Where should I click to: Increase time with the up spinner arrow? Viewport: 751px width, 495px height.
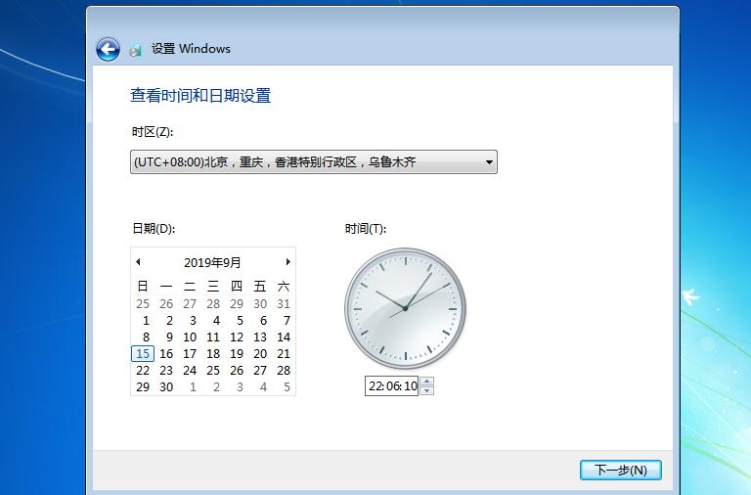(x=426, y=382)
